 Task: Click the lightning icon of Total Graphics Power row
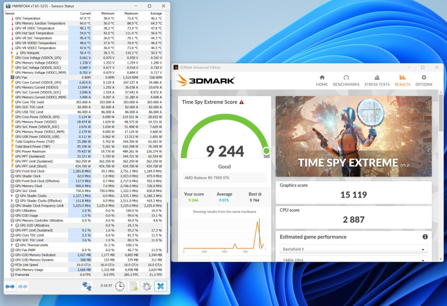click(x=12, y=141)
